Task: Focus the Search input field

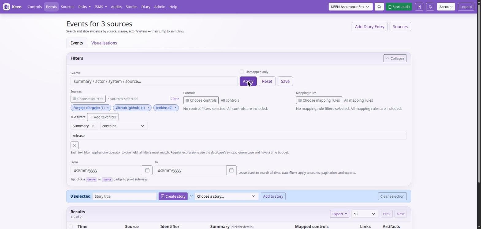Action: point(154,81)
